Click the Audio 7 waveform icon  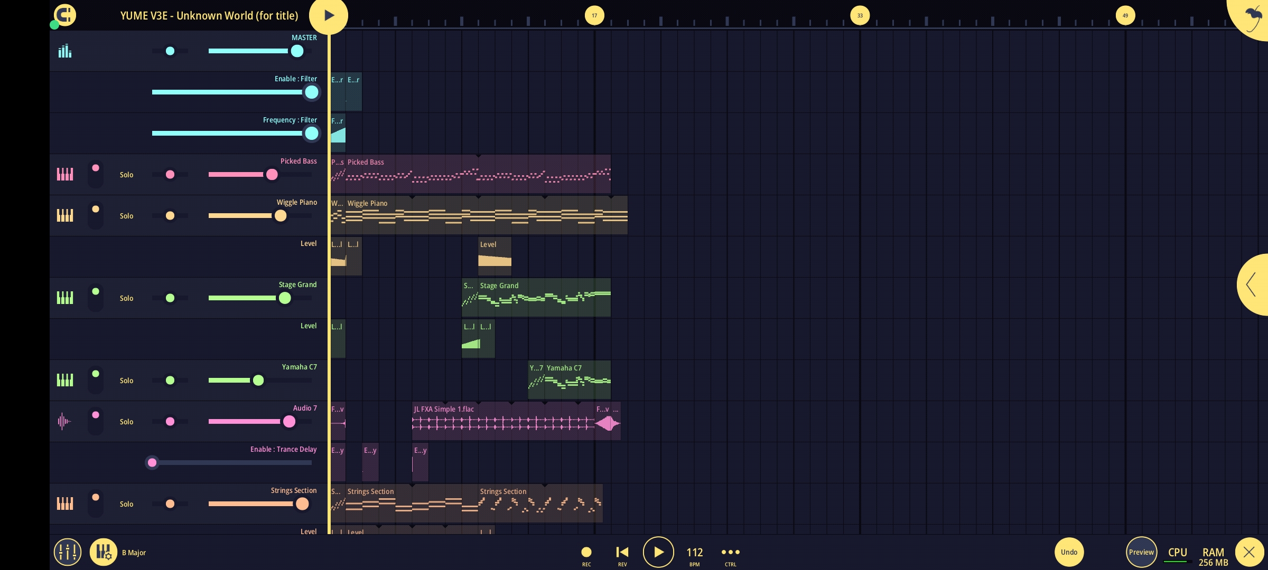[x=64, y=421]
